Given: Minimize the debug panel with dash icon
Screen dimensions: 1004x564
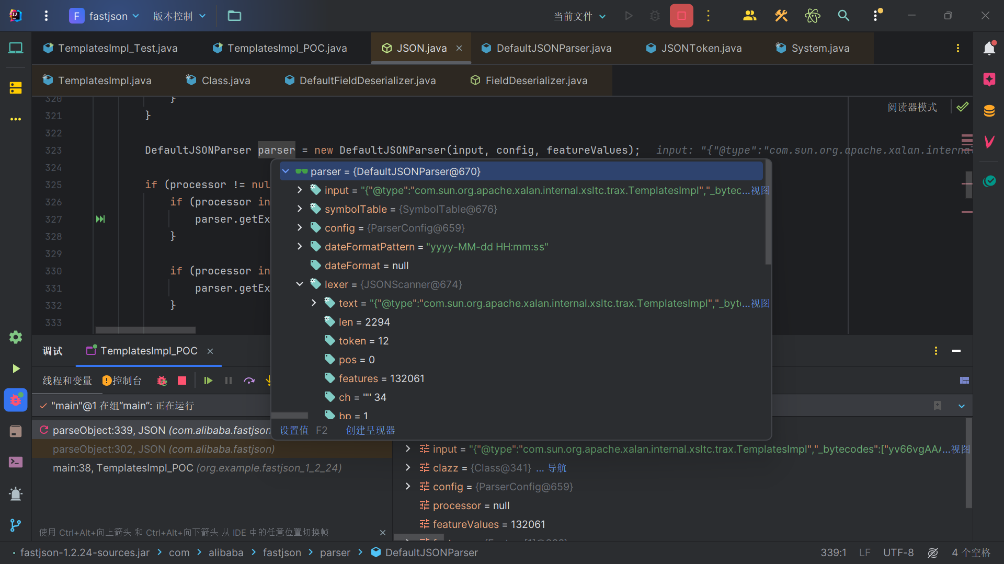Looking at the screenshot, I should pyautogui.click(x=956, y=351).
